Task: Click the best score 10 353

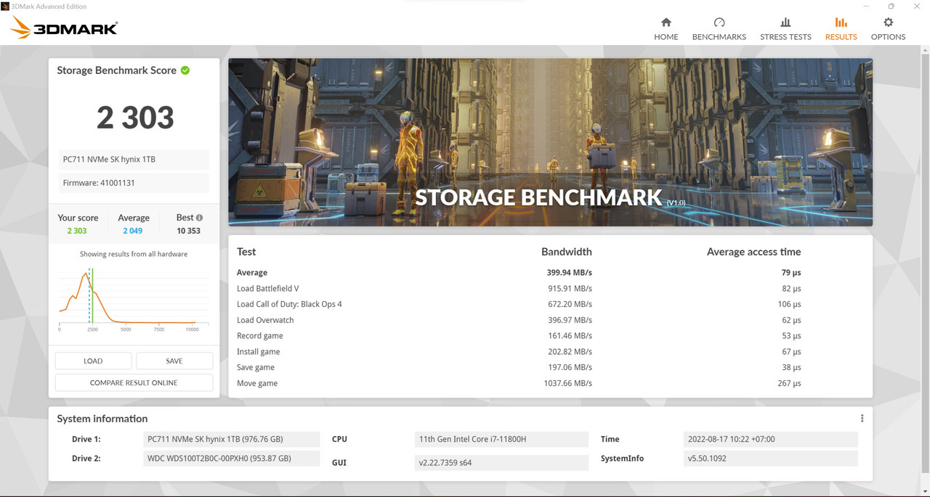Action: point(188,231)
